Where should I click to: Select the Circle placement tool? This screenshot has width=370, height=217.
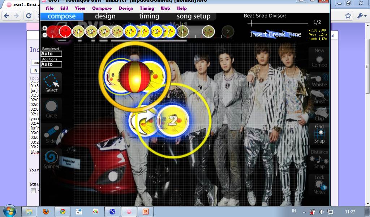coord(51,109)
